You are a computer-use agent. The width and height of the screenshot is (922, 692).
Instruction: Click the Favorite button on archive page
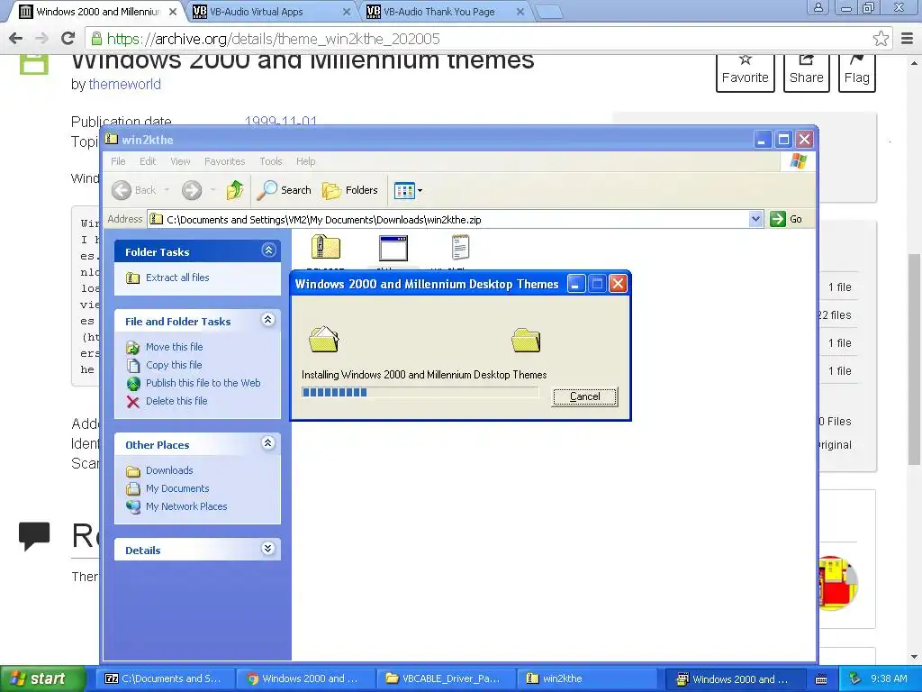745,72
